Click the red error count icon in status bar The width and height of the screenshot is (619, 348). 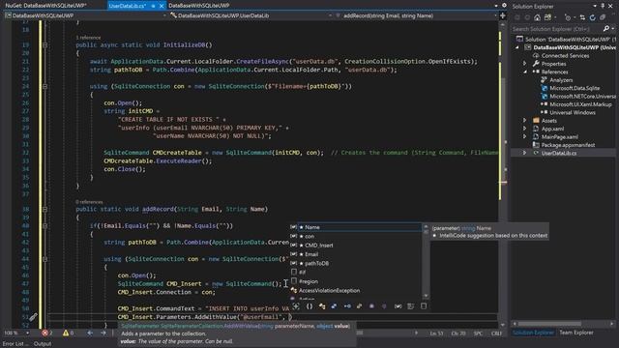pos(45,333)
